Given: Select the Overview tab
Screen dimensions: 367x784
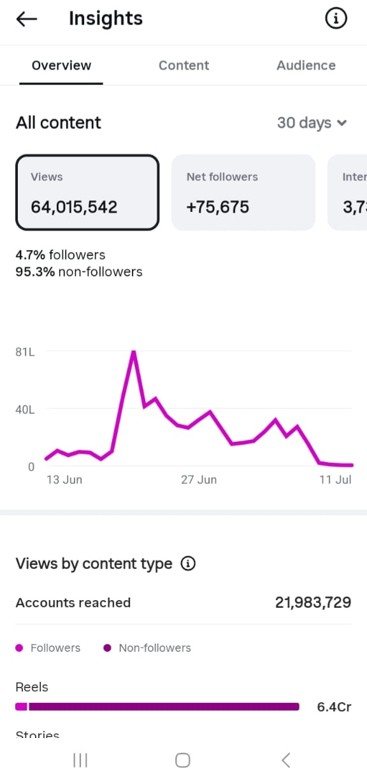Looking at the screenshot, I should tap(61, 65).
